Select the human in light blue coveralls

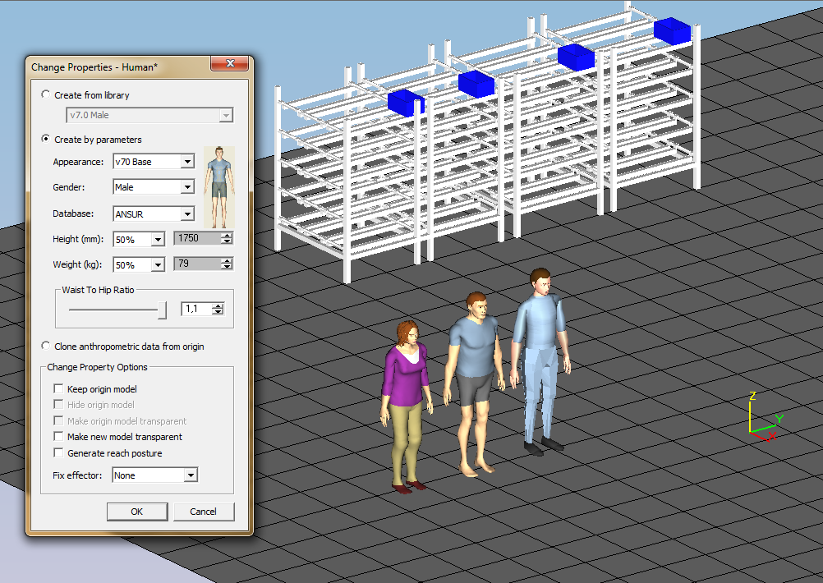click(540, 361)
